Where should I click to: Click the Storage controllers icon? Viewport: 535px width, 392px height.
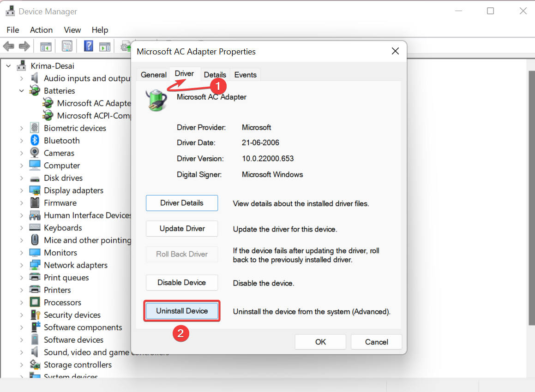click(x=35, y=364)
